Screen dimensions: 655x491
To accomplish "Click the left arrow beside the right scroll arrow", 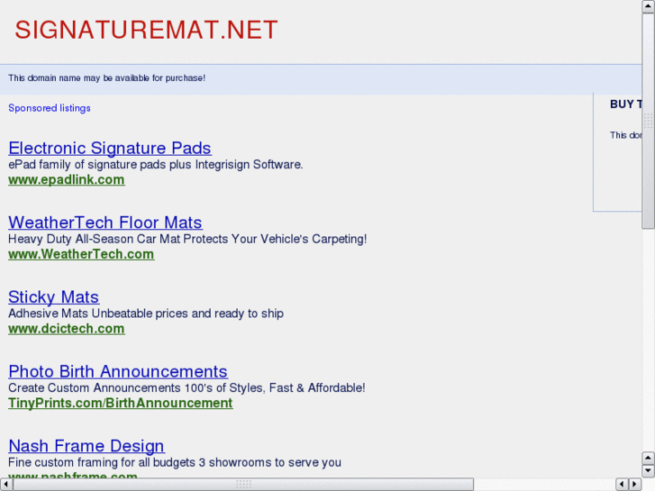I will pos(622,484).
